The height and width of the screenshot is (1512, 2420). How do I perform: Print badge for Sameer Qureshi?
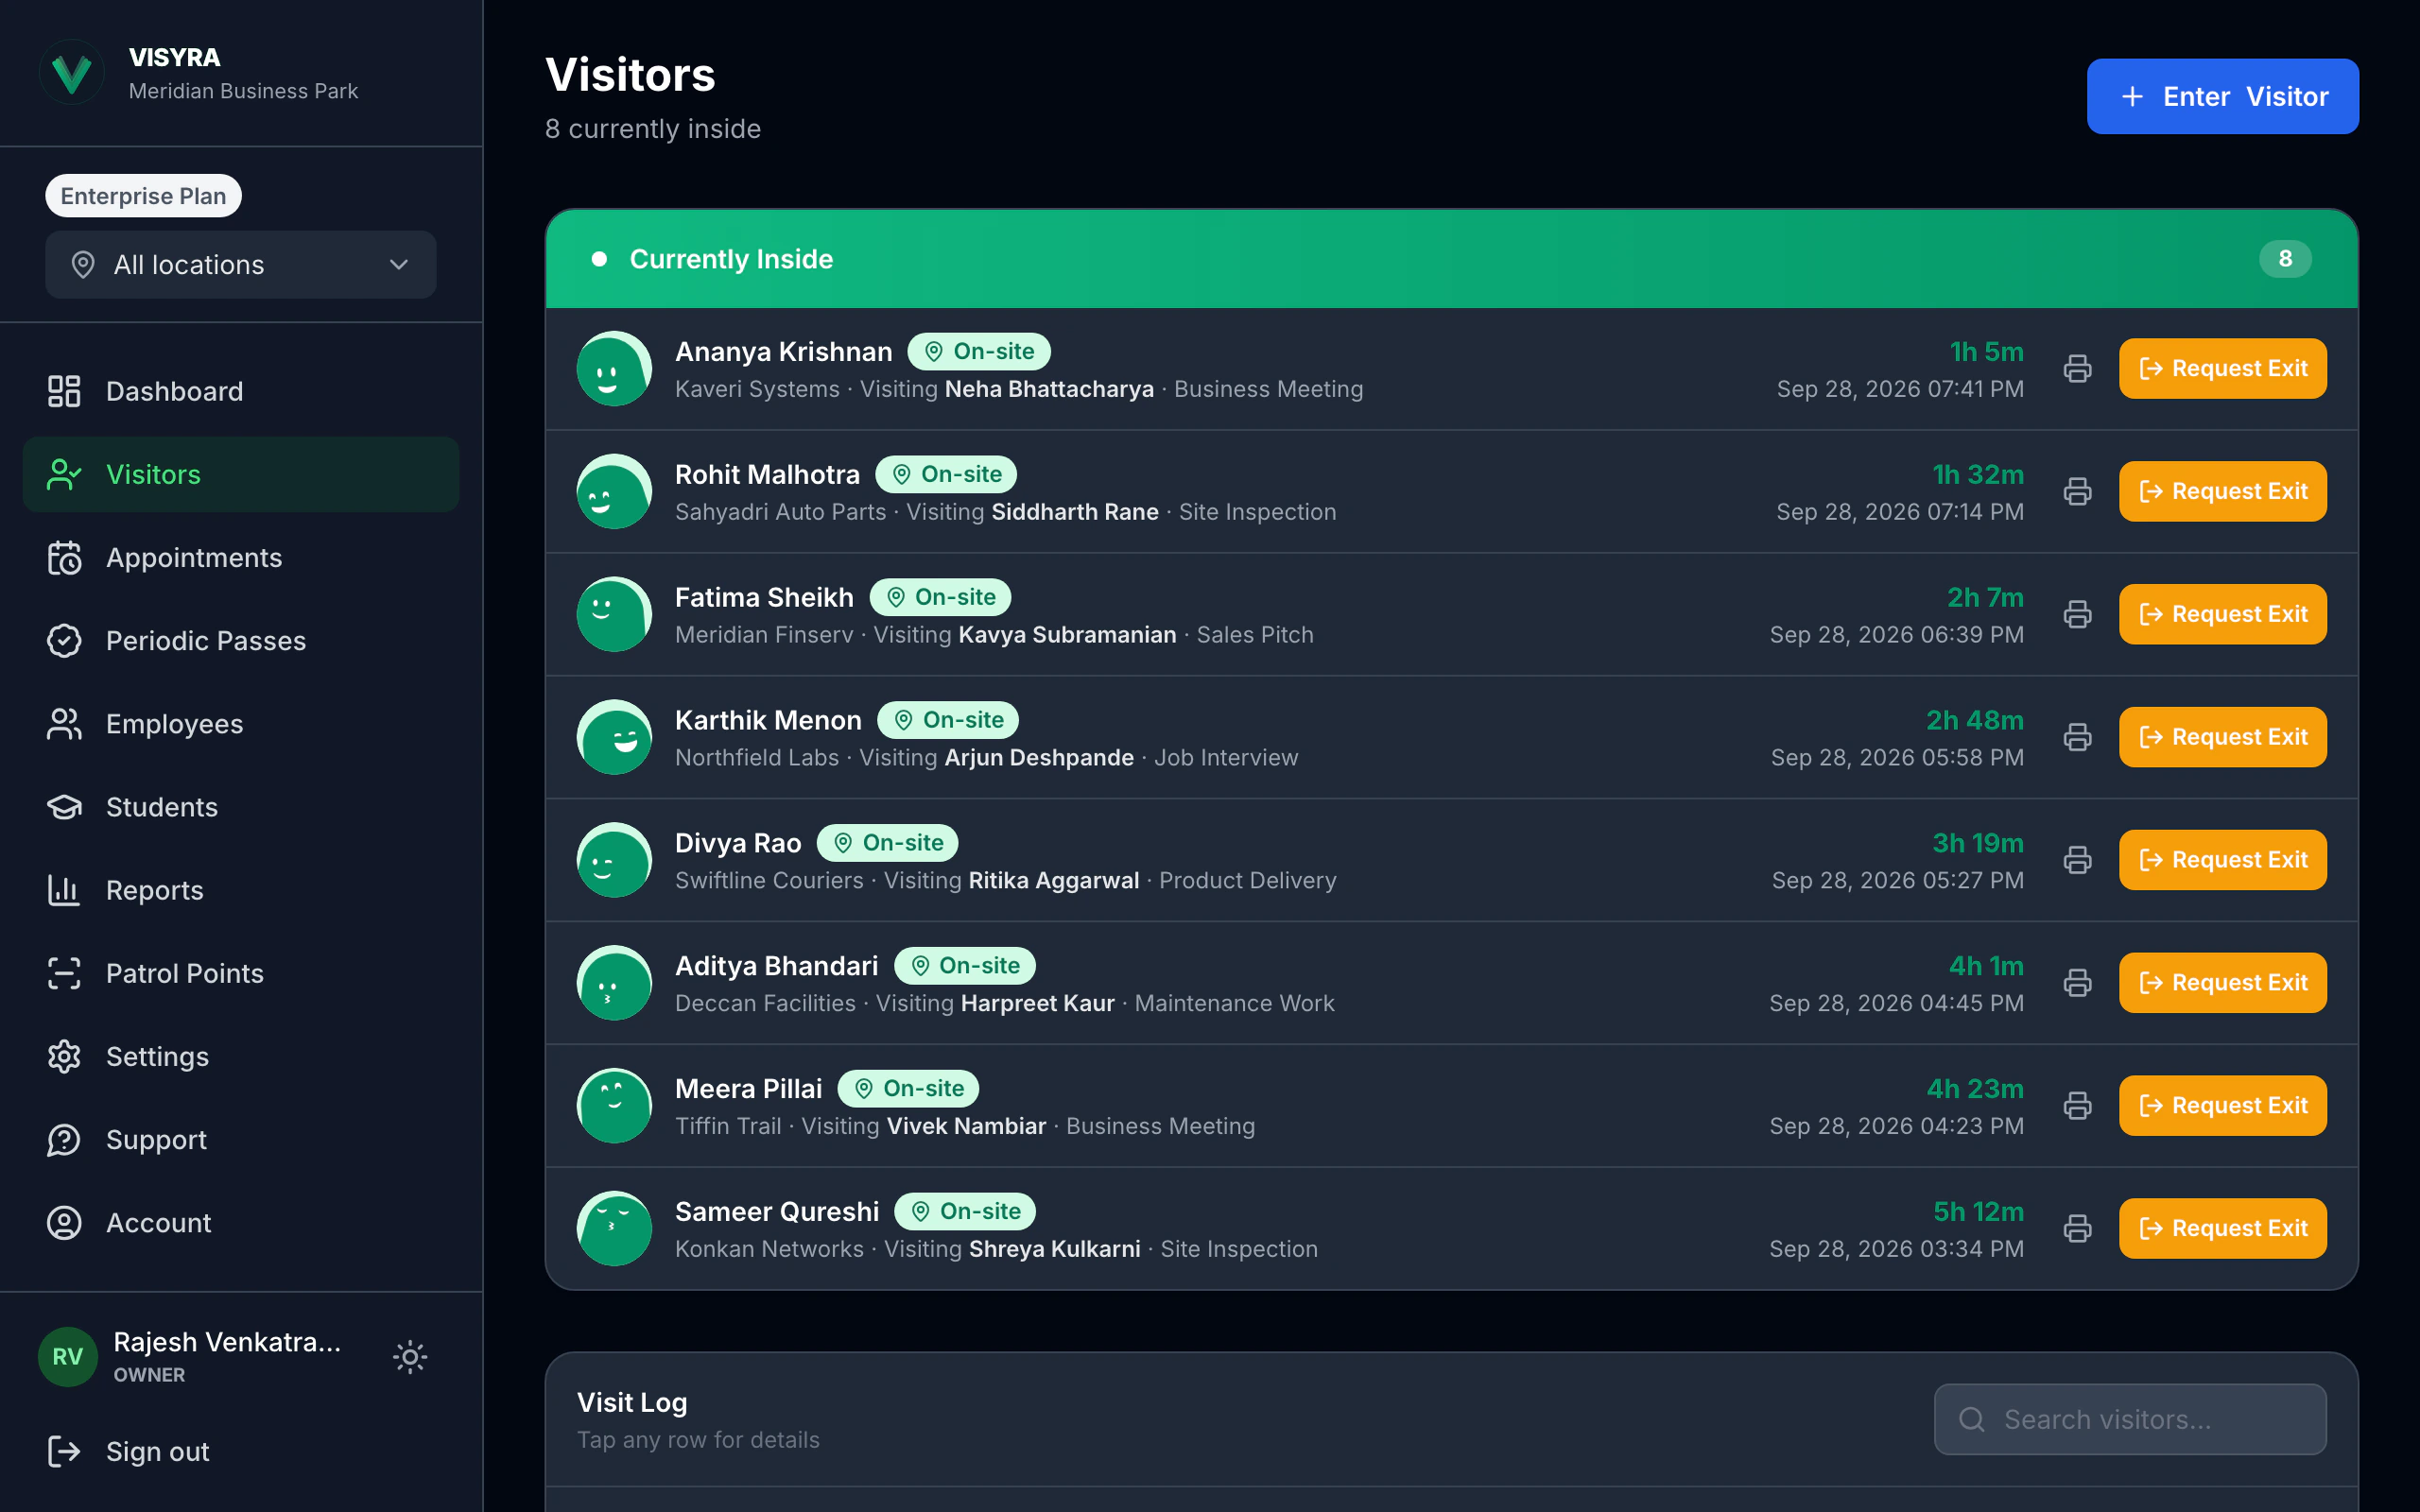[2077, 1229]
